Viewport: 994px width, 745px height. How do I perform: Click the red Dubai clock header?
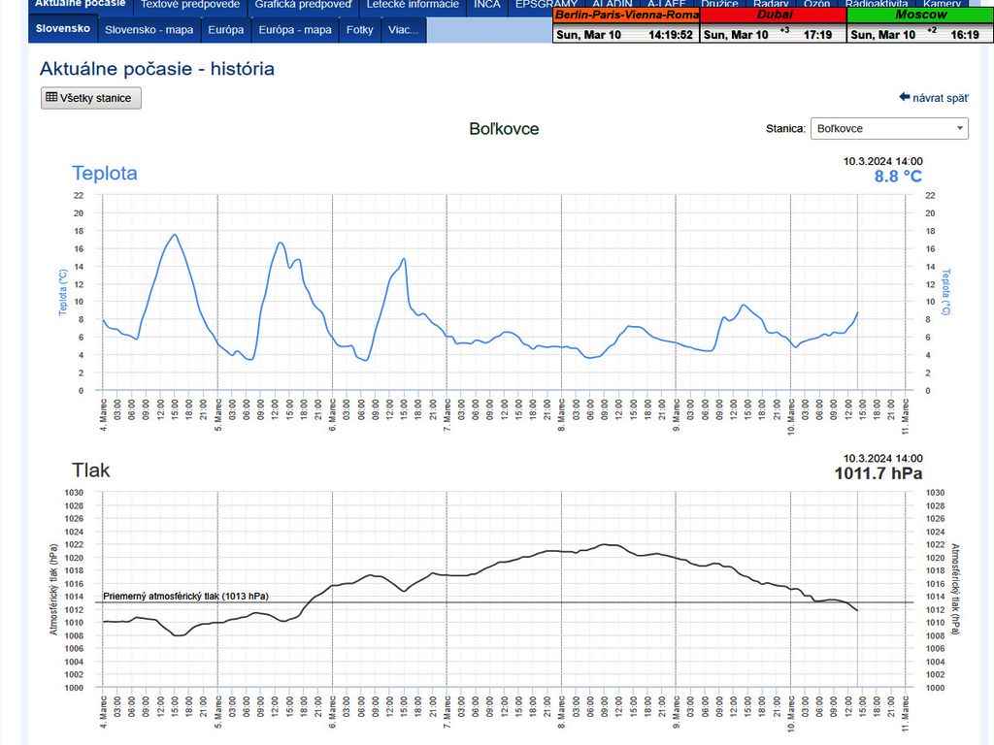click(x=773, y=16)
